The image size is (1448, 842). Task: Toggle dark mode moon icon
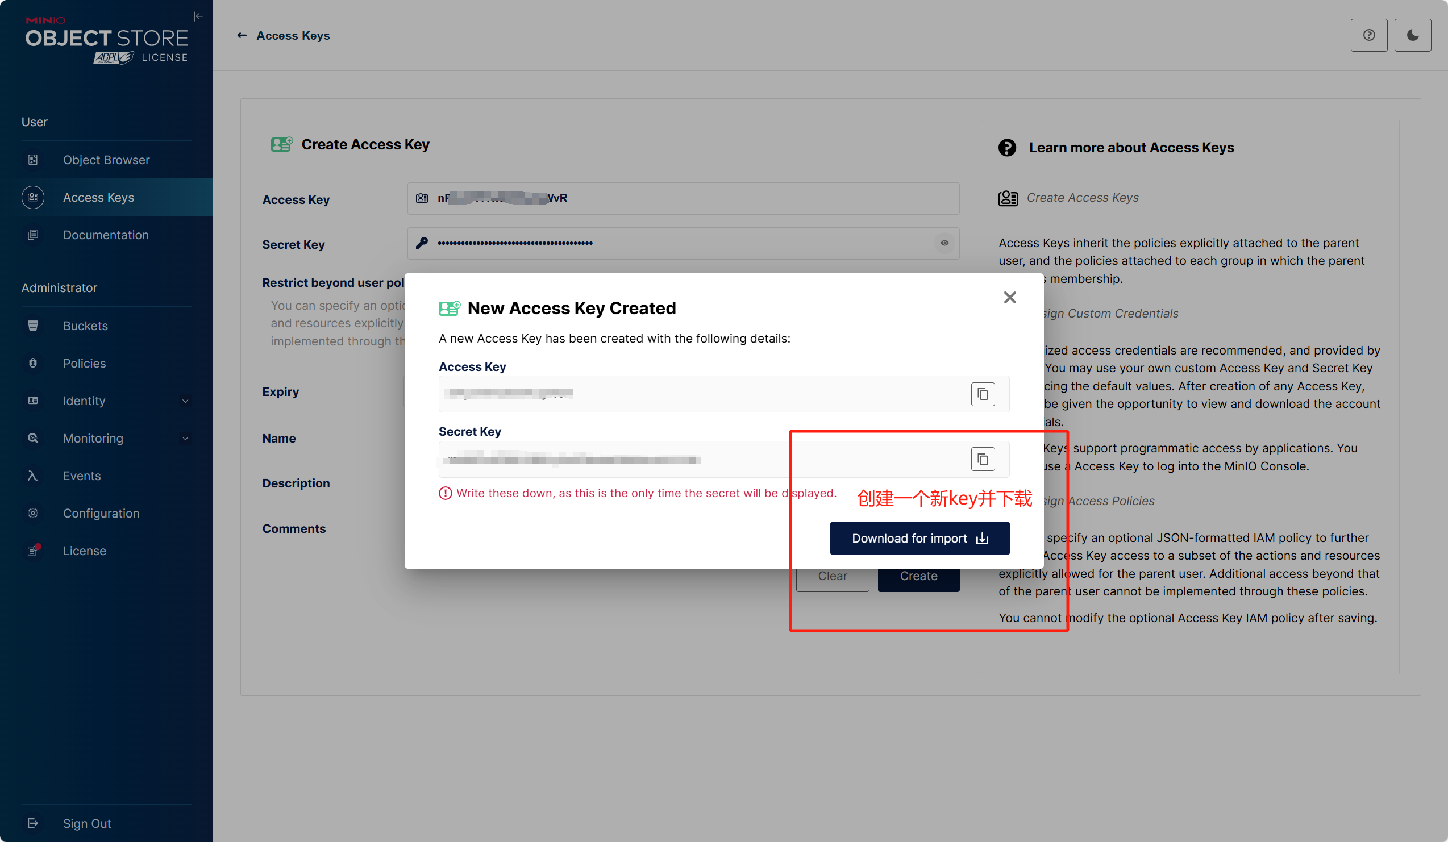click(x=1412, y=36)
